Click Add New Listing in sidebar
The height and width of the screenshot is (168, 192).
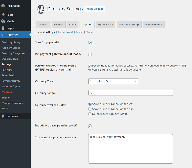[11, 48]
